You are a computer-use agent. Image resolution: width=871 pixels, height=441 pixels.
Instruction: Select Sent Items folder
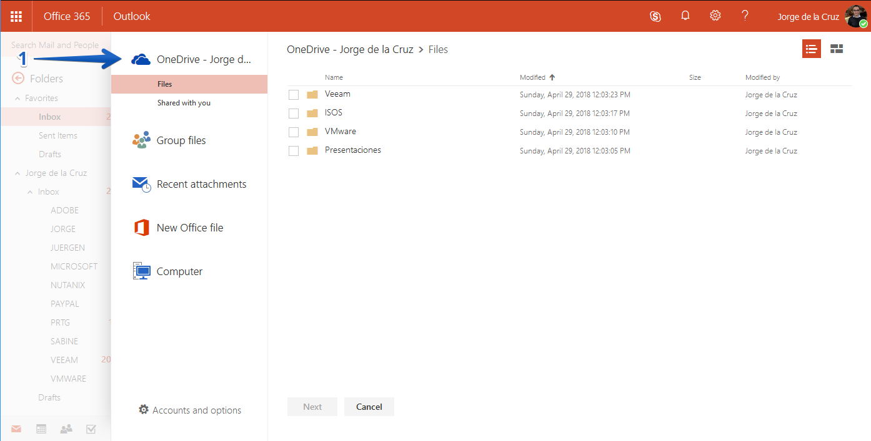58,135
